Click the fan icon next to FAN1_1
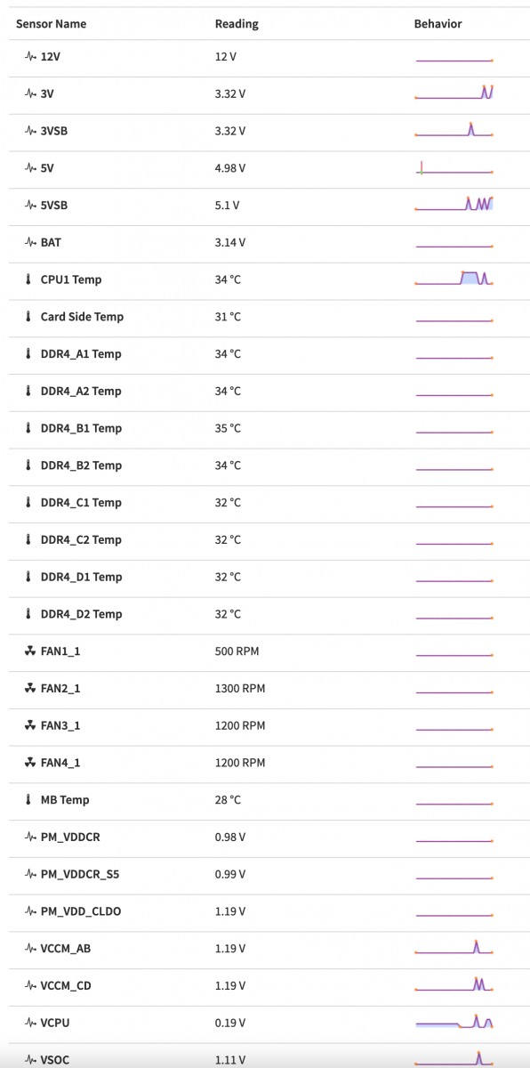Viewport: 530px width, 1068px height. [30, 651]
